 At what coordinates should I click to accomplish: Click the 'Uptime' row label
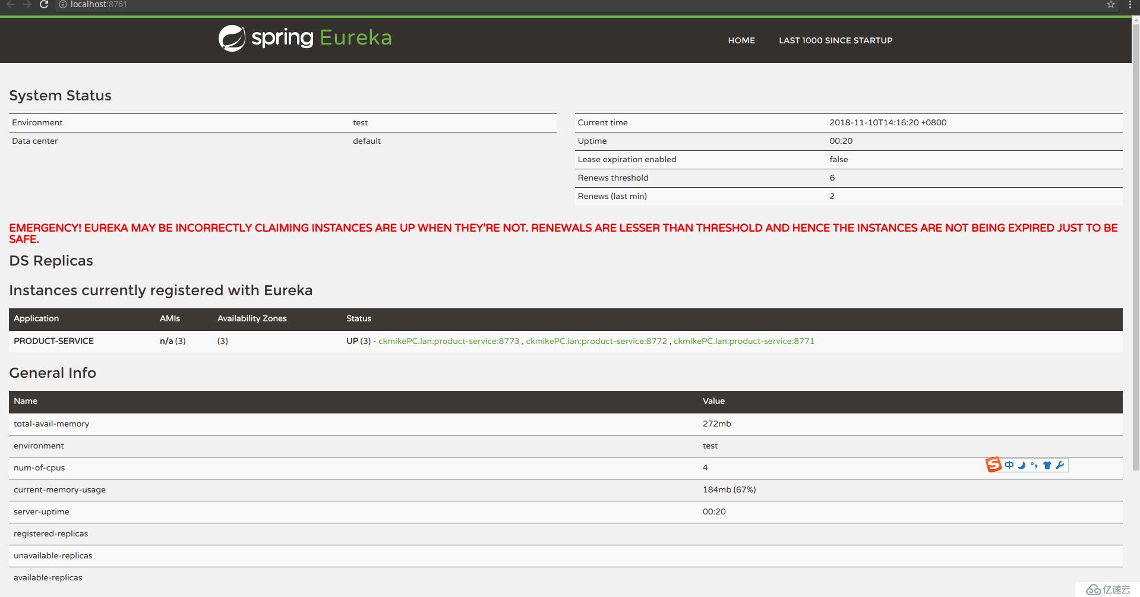592,141
